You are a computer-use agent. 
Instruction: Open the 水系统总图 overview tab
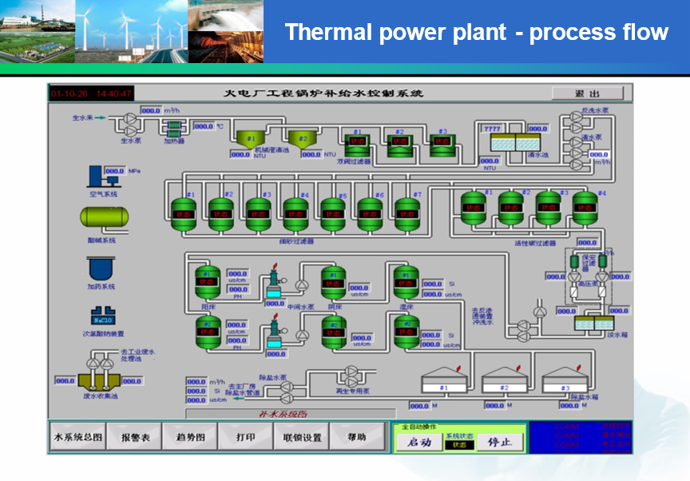click(77, 437)
